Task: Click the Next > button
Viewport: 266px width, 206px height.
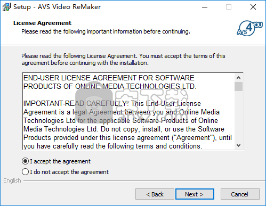Action: (195, 194)
